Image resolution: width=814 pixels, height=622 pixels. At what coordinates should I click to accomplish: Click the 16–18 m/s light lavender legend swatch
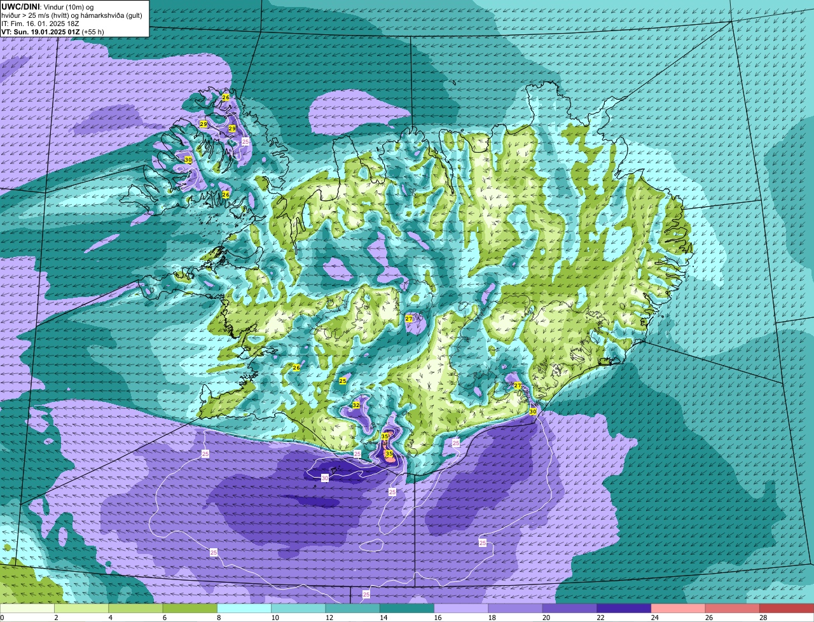(461, 608)
